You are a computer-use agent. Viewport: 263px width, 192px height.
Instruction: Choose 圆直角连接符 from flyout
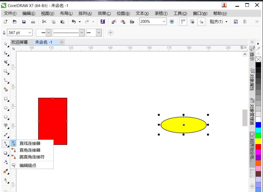(32, 157)
